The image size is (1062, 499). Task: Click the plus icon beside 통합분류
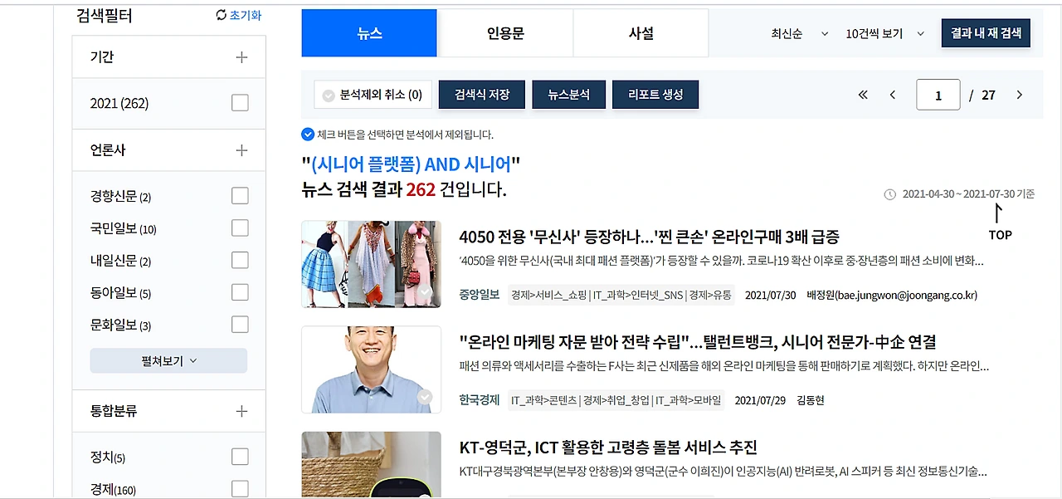pyautogui.click(x=241, y=411)
